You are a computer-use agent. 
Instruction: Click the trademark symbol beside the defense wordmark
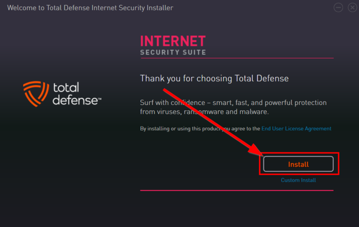coord(99,101)
